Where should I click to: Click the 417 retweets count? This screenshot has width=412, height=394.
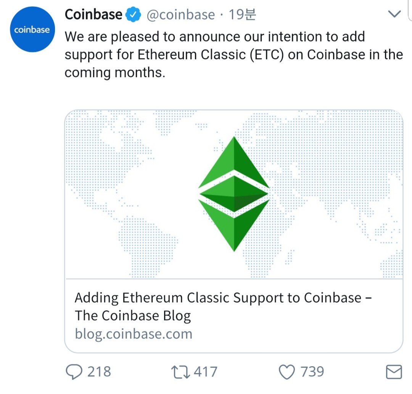pos(206,372)
